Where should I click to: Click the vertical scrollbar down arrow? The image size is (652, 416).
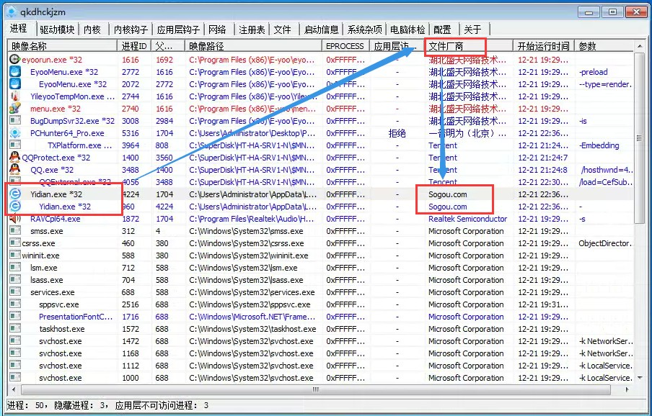(639, 378)
